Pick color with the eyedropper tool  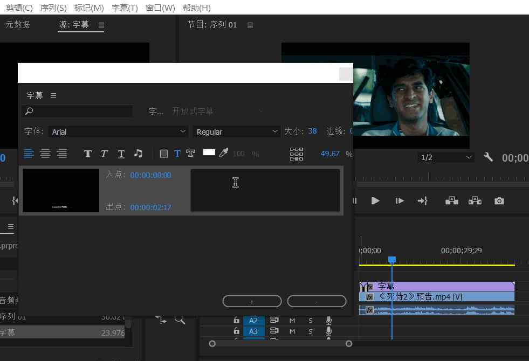click(223, 153)
